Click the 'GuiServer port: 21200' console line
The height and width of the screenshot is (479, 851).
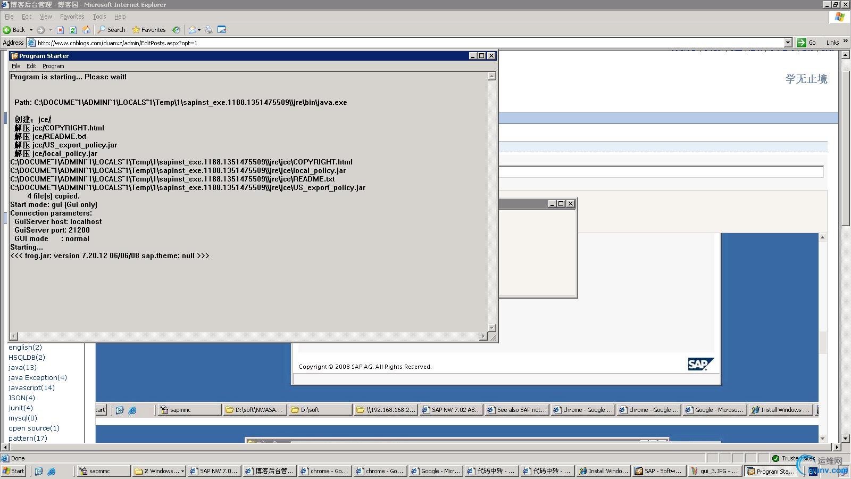[52, 230]
